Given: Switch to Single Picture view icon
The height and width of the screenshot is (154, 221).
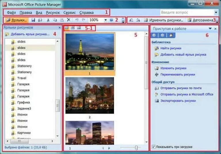Looking at the screenshot, I should [79, 28].
